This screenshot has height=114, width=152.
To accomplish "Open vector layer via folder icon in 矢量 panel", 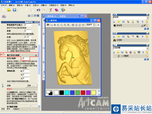I will coord(119,22).
